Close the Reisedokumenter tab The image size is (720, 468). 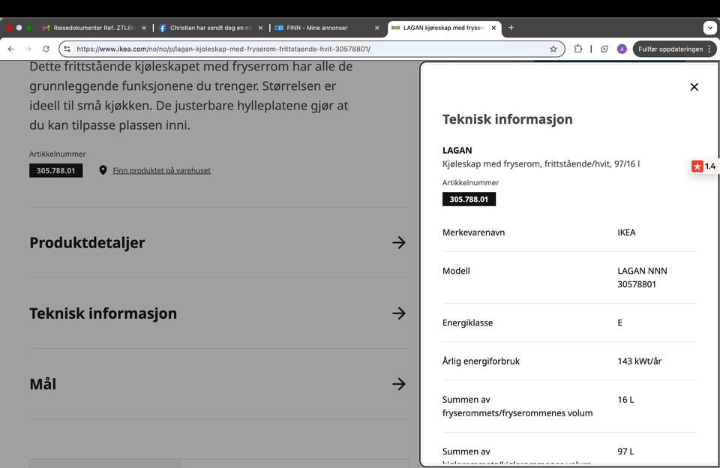[144, 28]
